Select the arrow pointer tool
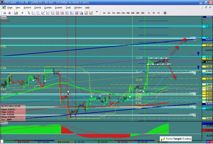 [x=29, y=13]
